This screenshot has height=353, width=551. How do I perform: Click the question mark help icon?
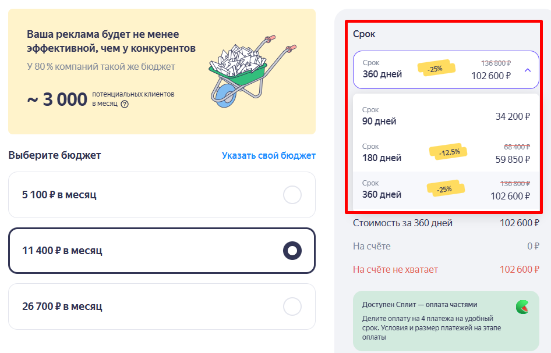[124, 104]
